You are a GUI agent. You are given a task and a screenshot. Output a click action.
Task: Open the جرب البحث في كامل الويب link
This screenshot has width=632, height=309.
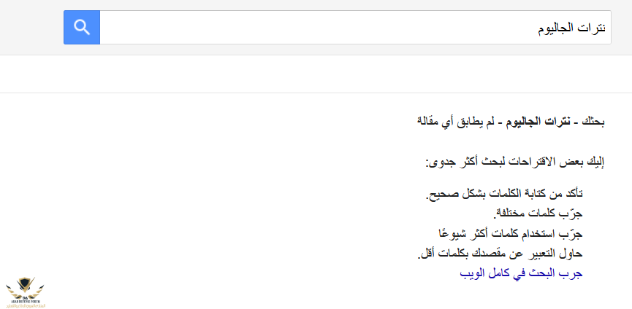521,274
